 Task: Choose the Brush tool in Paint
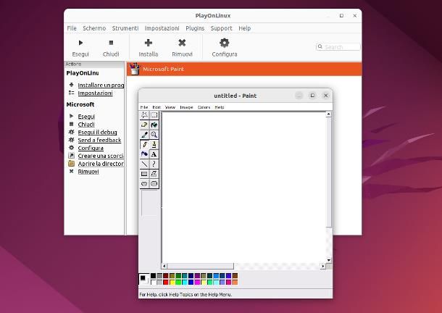tap(154, 144)
